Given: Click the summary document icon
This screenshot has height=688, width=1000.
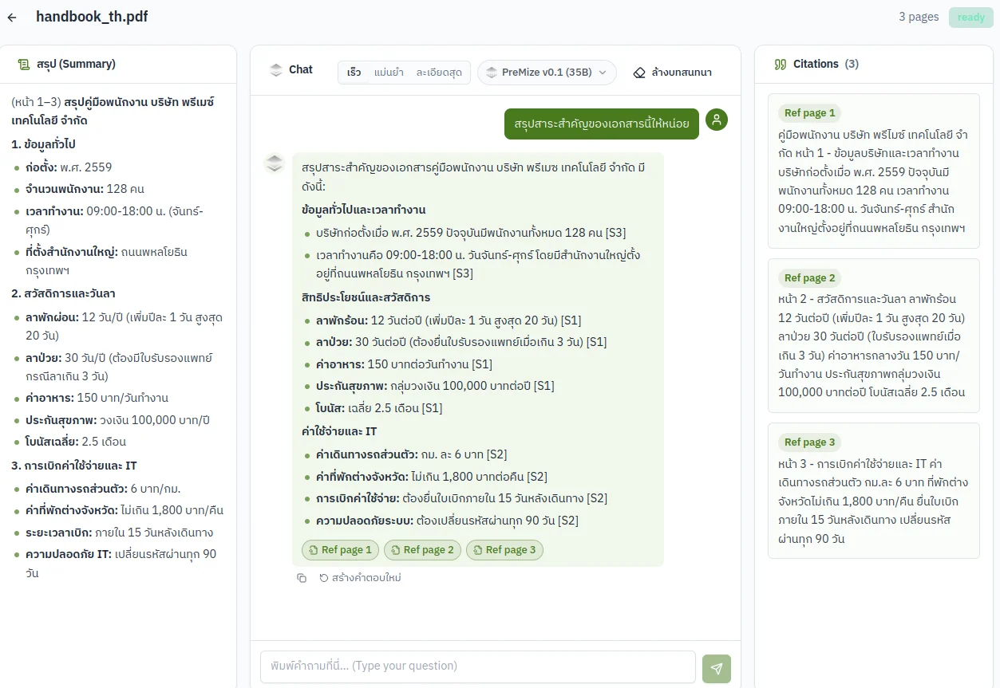Looking at the screenshot, I should click(24, 64).
